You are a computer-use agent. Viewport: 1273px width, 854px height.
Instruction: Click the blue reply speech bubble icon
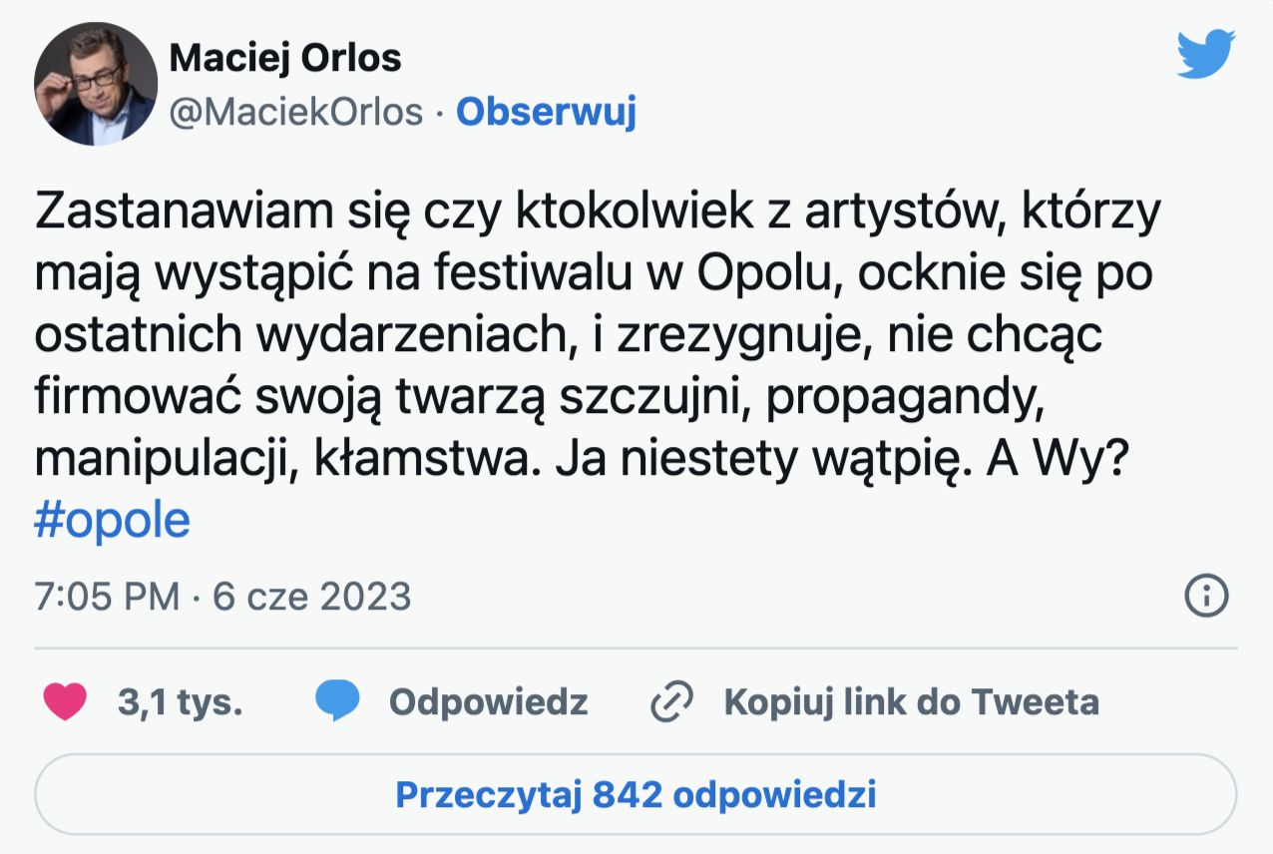(338, 702)
